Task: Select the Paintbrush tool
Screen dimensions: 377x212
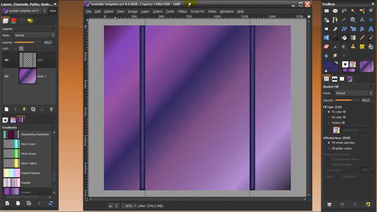Action: (x=371, y=38)
